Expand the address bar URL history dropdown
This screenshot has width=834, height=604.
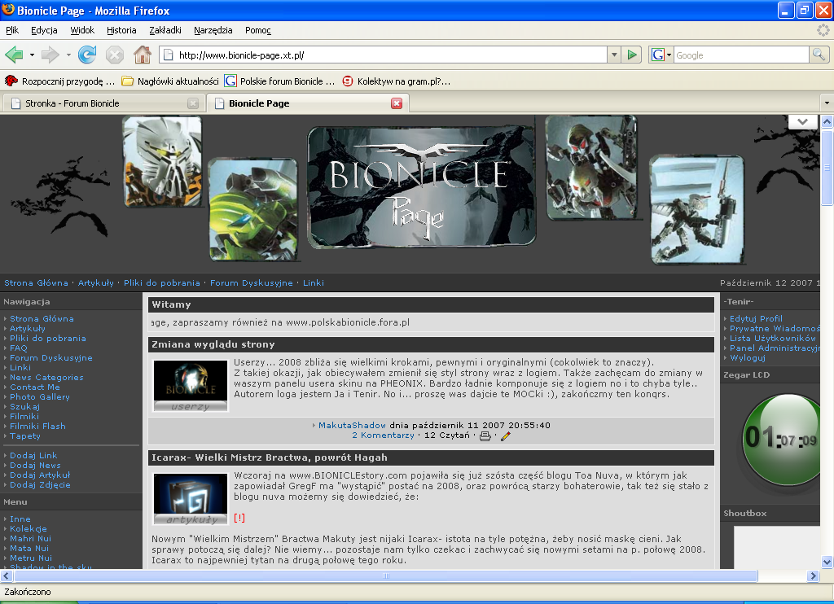614,55
